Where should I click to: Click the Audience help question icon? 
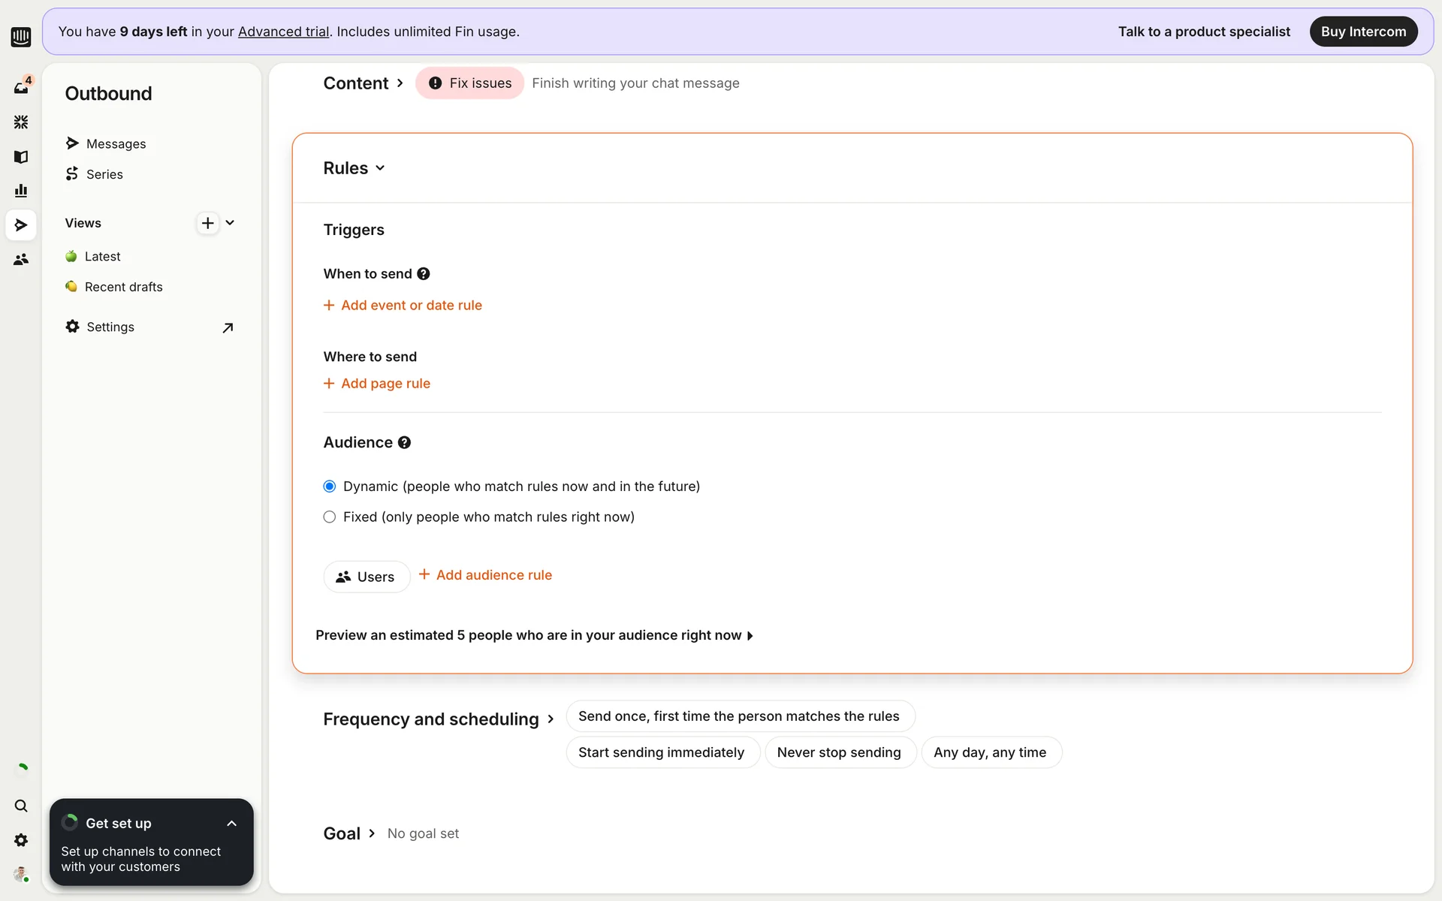tap(404, 443)
